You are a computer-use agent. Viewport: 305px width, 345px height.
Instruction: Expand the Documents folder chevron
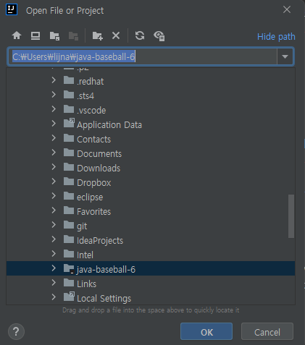(54, 153)
